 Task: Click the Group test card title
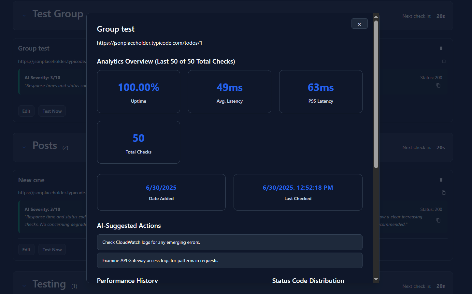[x=34, y=48]
